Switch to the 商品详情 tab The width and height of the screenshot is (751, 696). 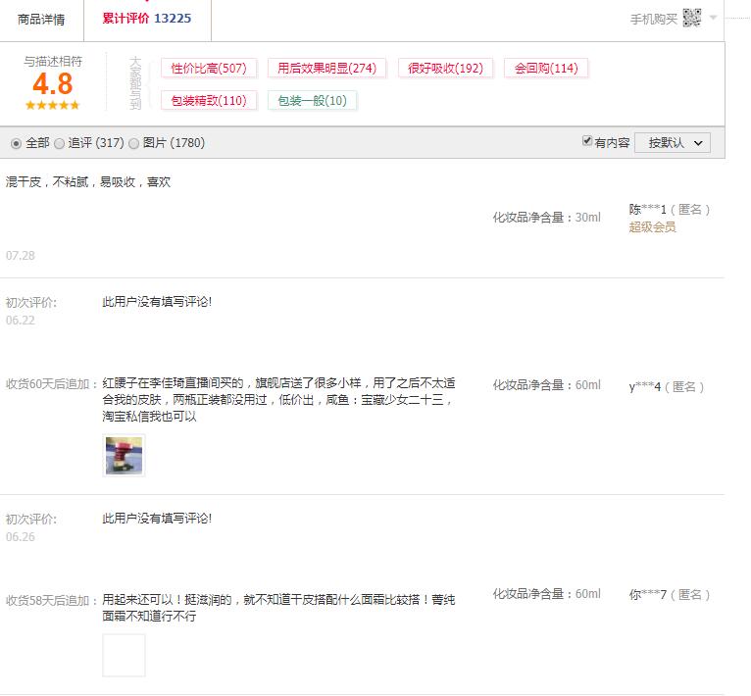coord(41,19)
